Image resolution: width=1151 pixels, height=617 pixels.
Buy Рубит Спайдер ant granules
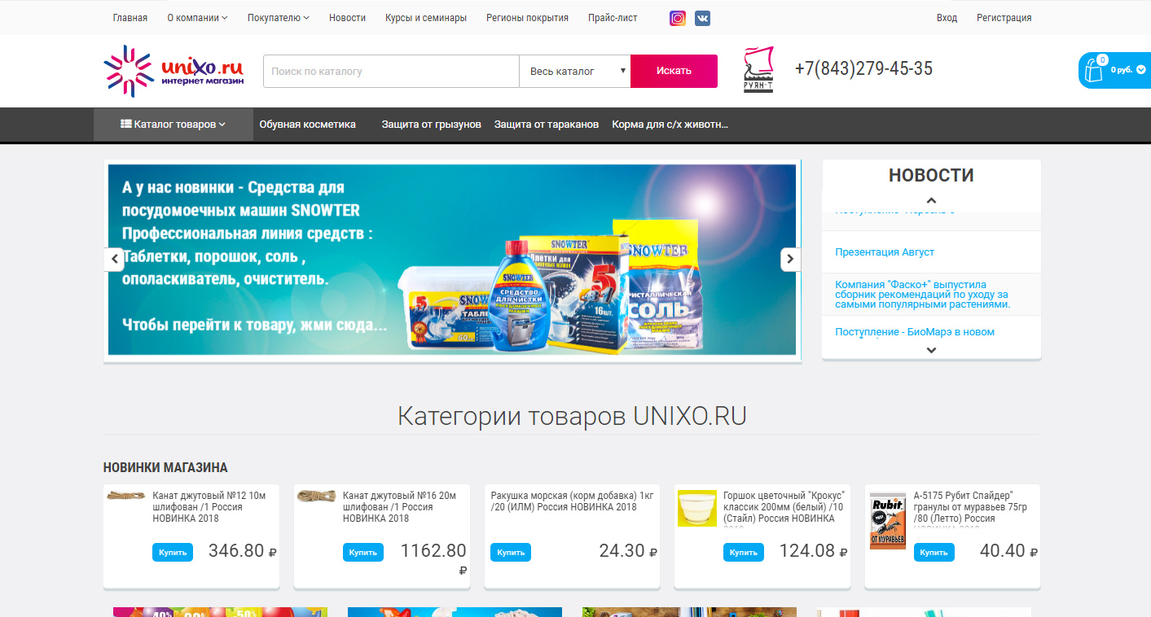point(934,552)
